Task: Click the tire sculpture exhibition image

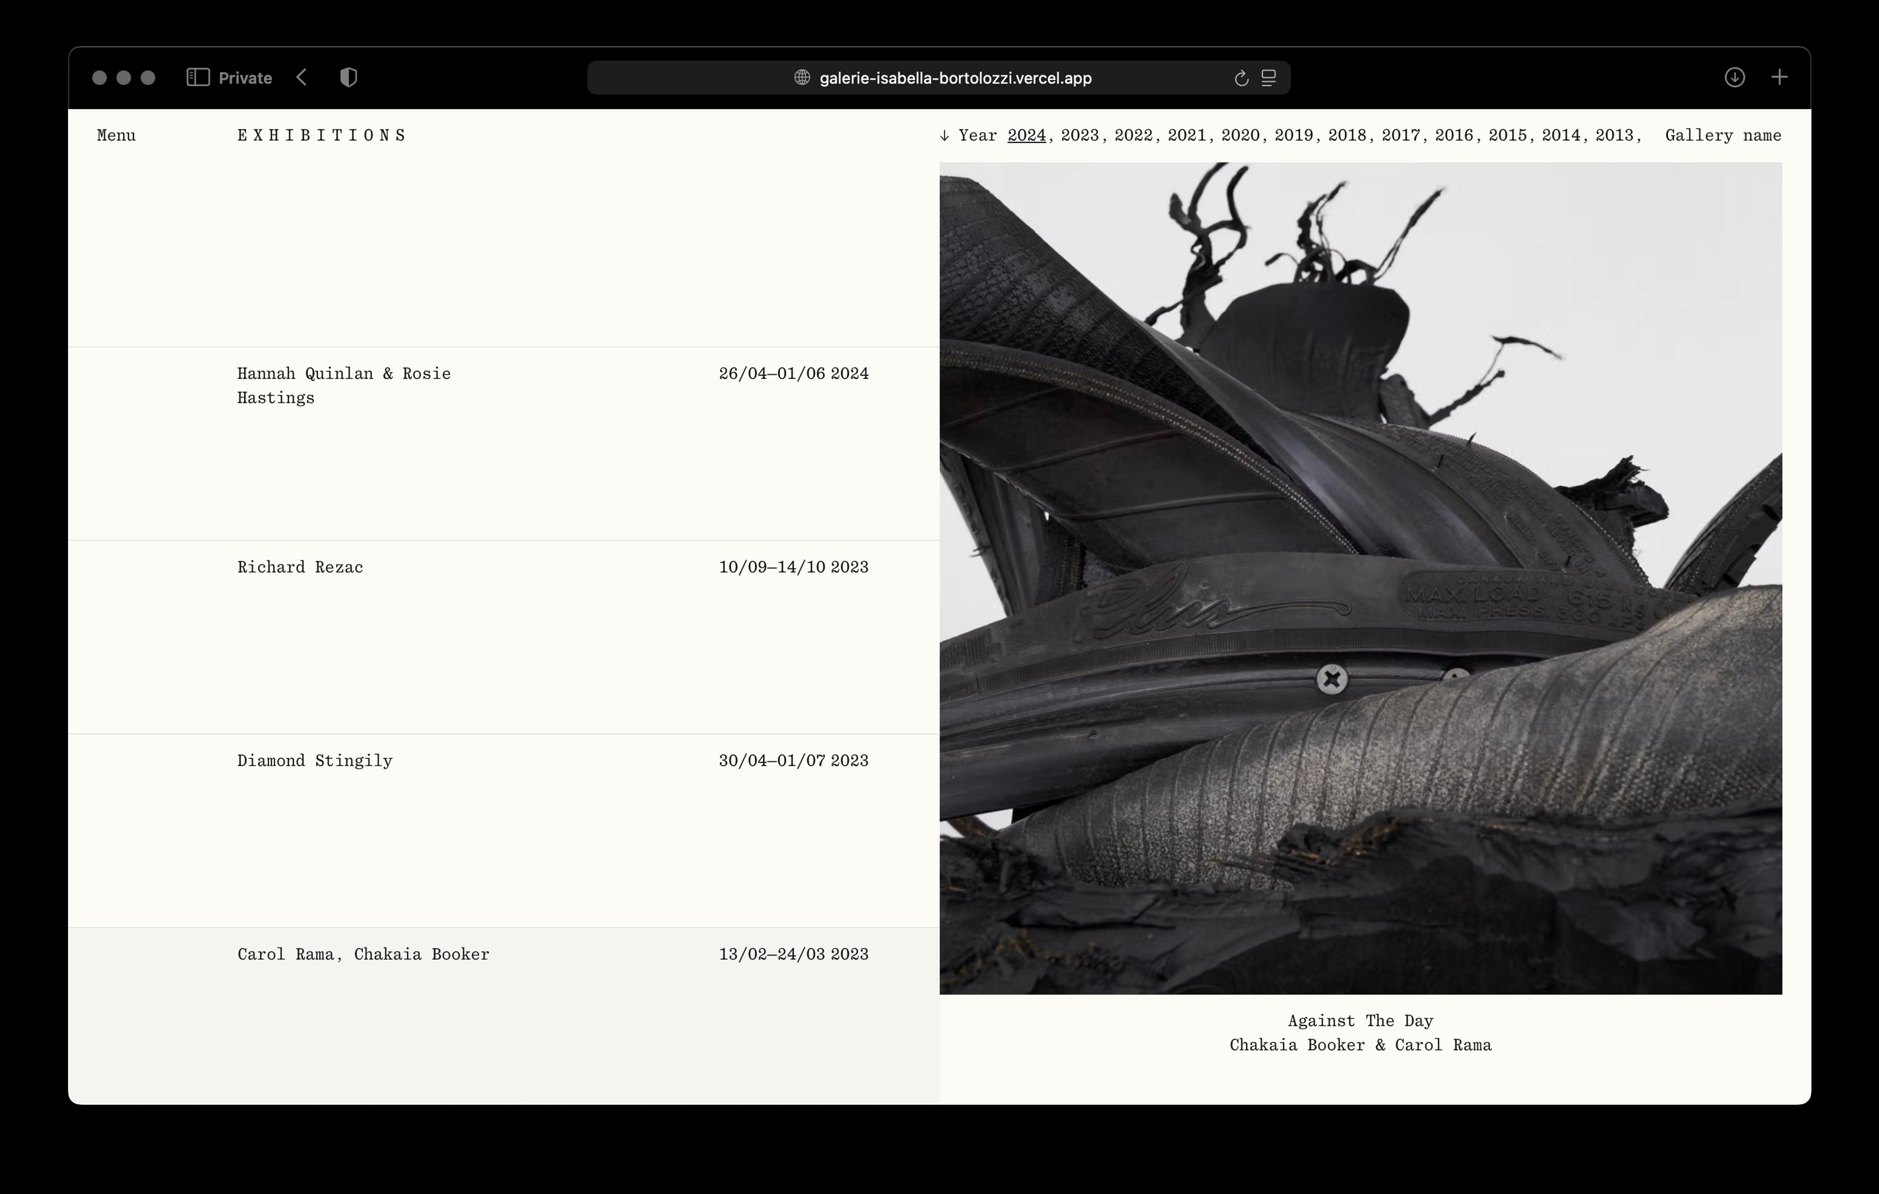Action: tap(1360, 577)
